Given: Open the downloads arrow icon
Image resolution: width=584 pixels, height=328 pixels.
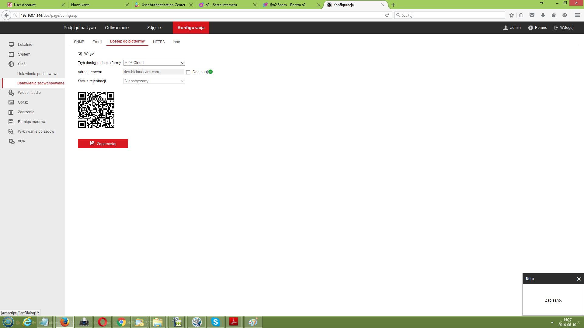Looking at the screenshot, I should click(543, 15).
